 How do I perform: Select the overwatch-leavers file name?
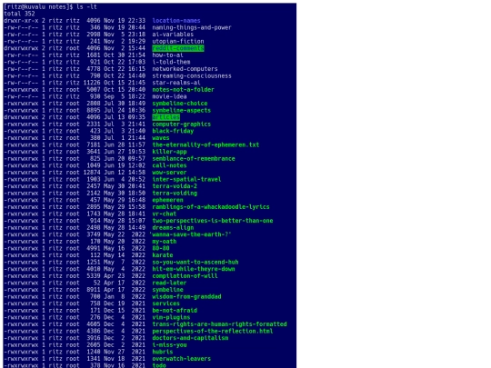click(181, 358)
